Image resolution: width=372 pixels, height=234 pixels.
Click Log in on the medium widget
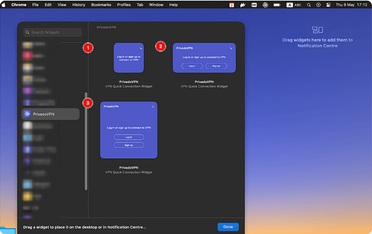[192, 66]
